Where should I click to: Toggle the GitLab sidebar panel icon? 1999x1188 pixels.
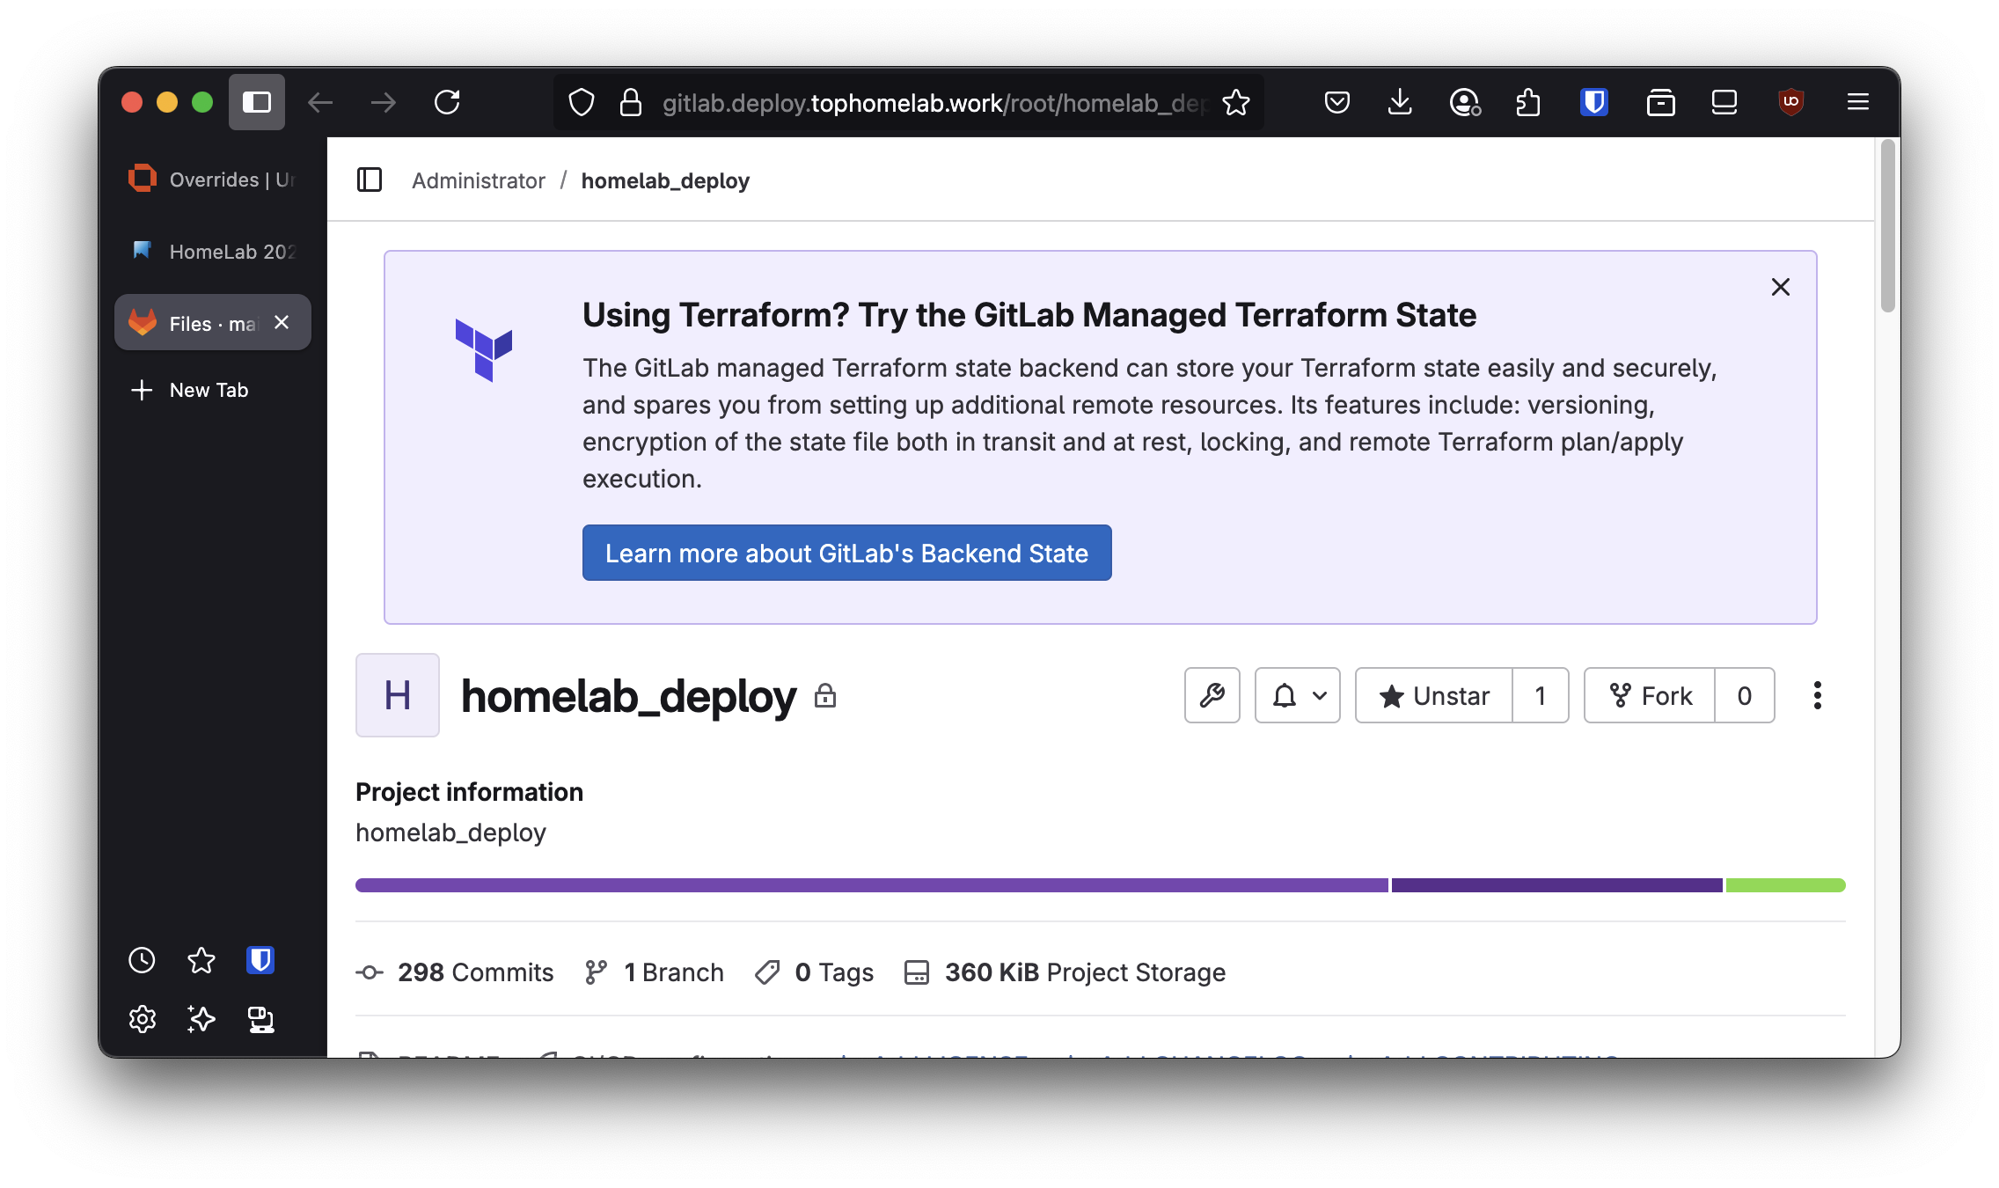tap(370, 180)
